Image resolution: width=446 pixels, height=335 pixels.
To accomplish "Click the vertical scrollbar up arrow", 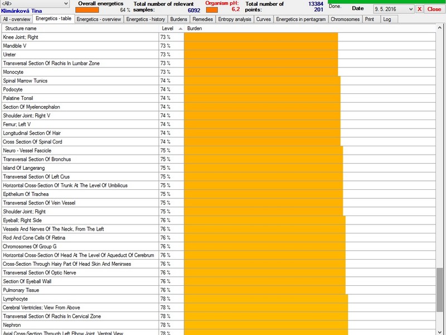I will pyautogui.click(x=440, y=28).
